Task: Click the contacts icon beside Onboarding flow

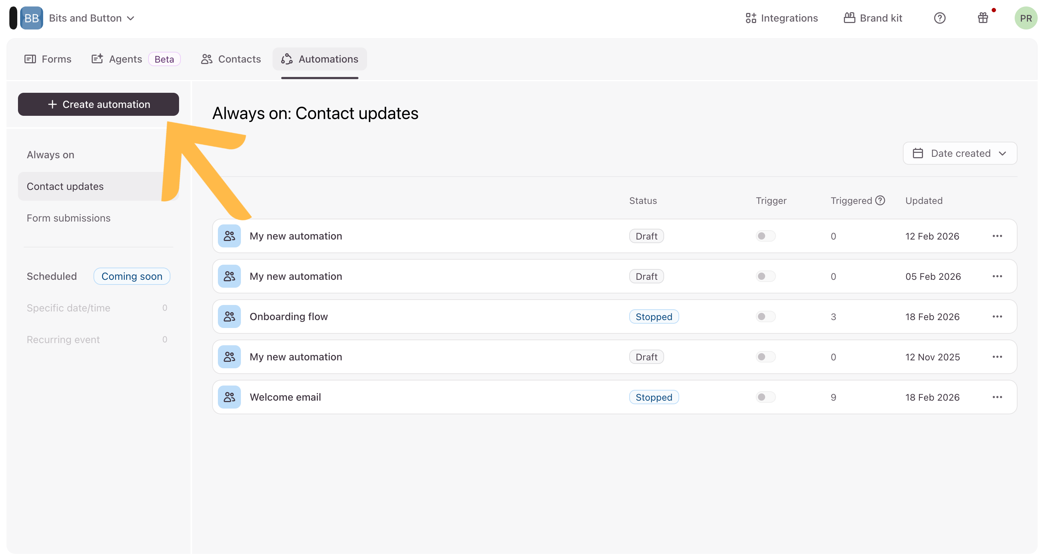Action: pyautogui.click(x=229, y=316)
